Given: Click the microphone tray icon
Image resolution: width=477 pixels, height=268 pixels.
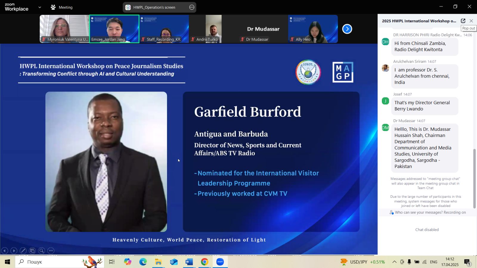Looking at the screenshot, I should coord(409,262).
